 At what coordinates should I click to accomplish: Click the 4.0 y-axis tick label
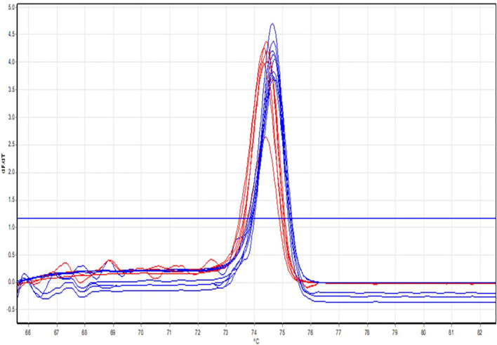pos(11,62)
